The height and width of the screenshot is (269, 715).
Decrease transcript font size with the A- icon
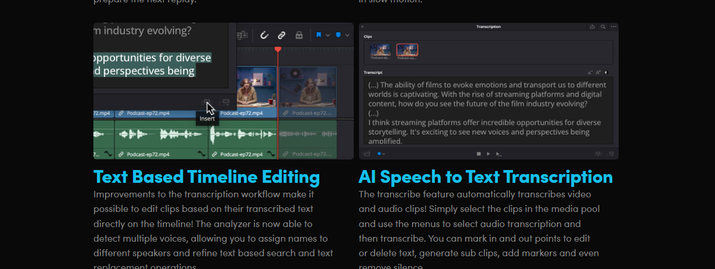click(x=591, y=73)
